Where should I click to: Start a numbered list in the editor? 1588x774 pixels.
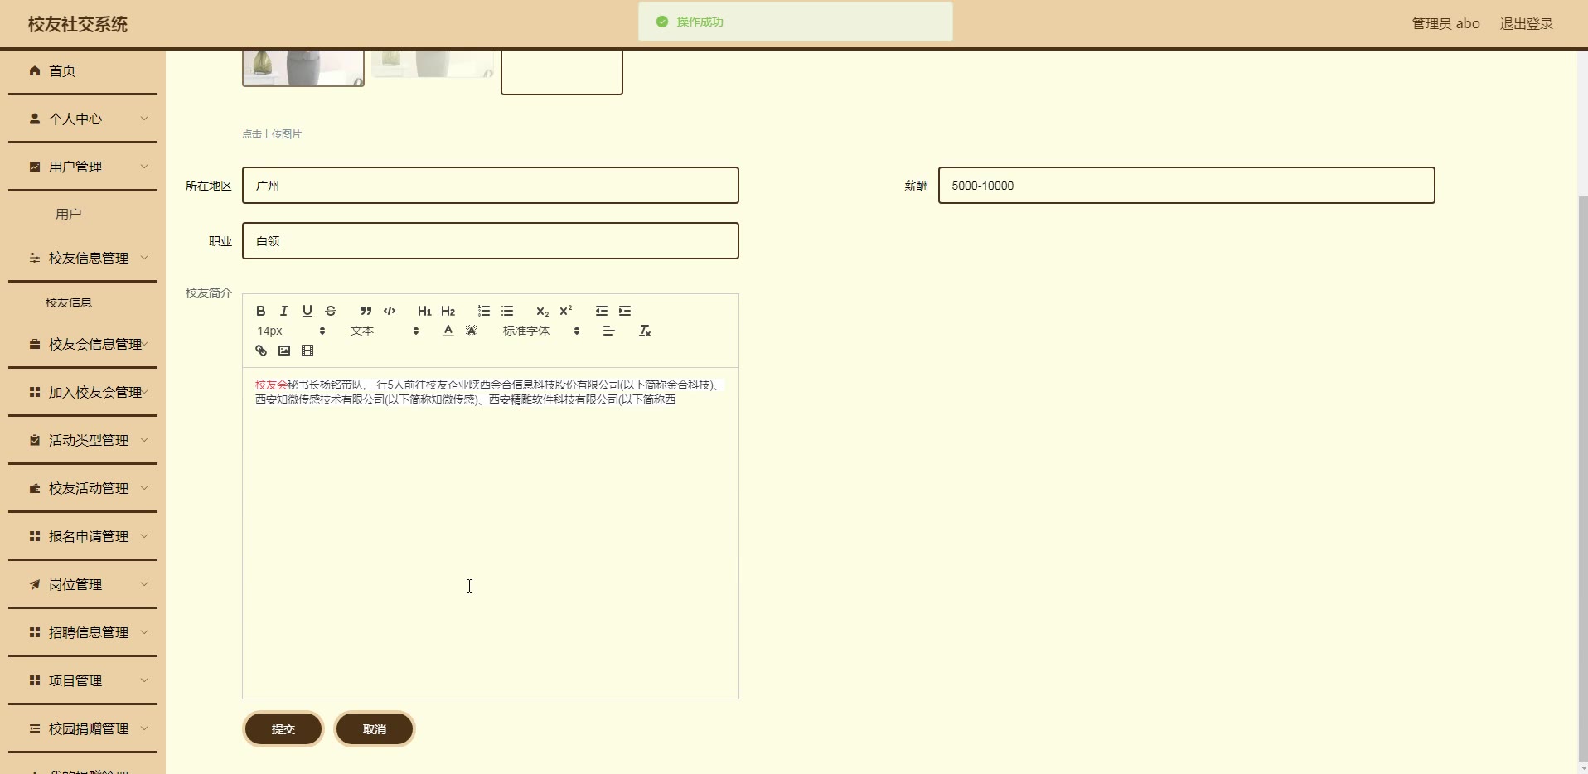(x=484, y=311)
